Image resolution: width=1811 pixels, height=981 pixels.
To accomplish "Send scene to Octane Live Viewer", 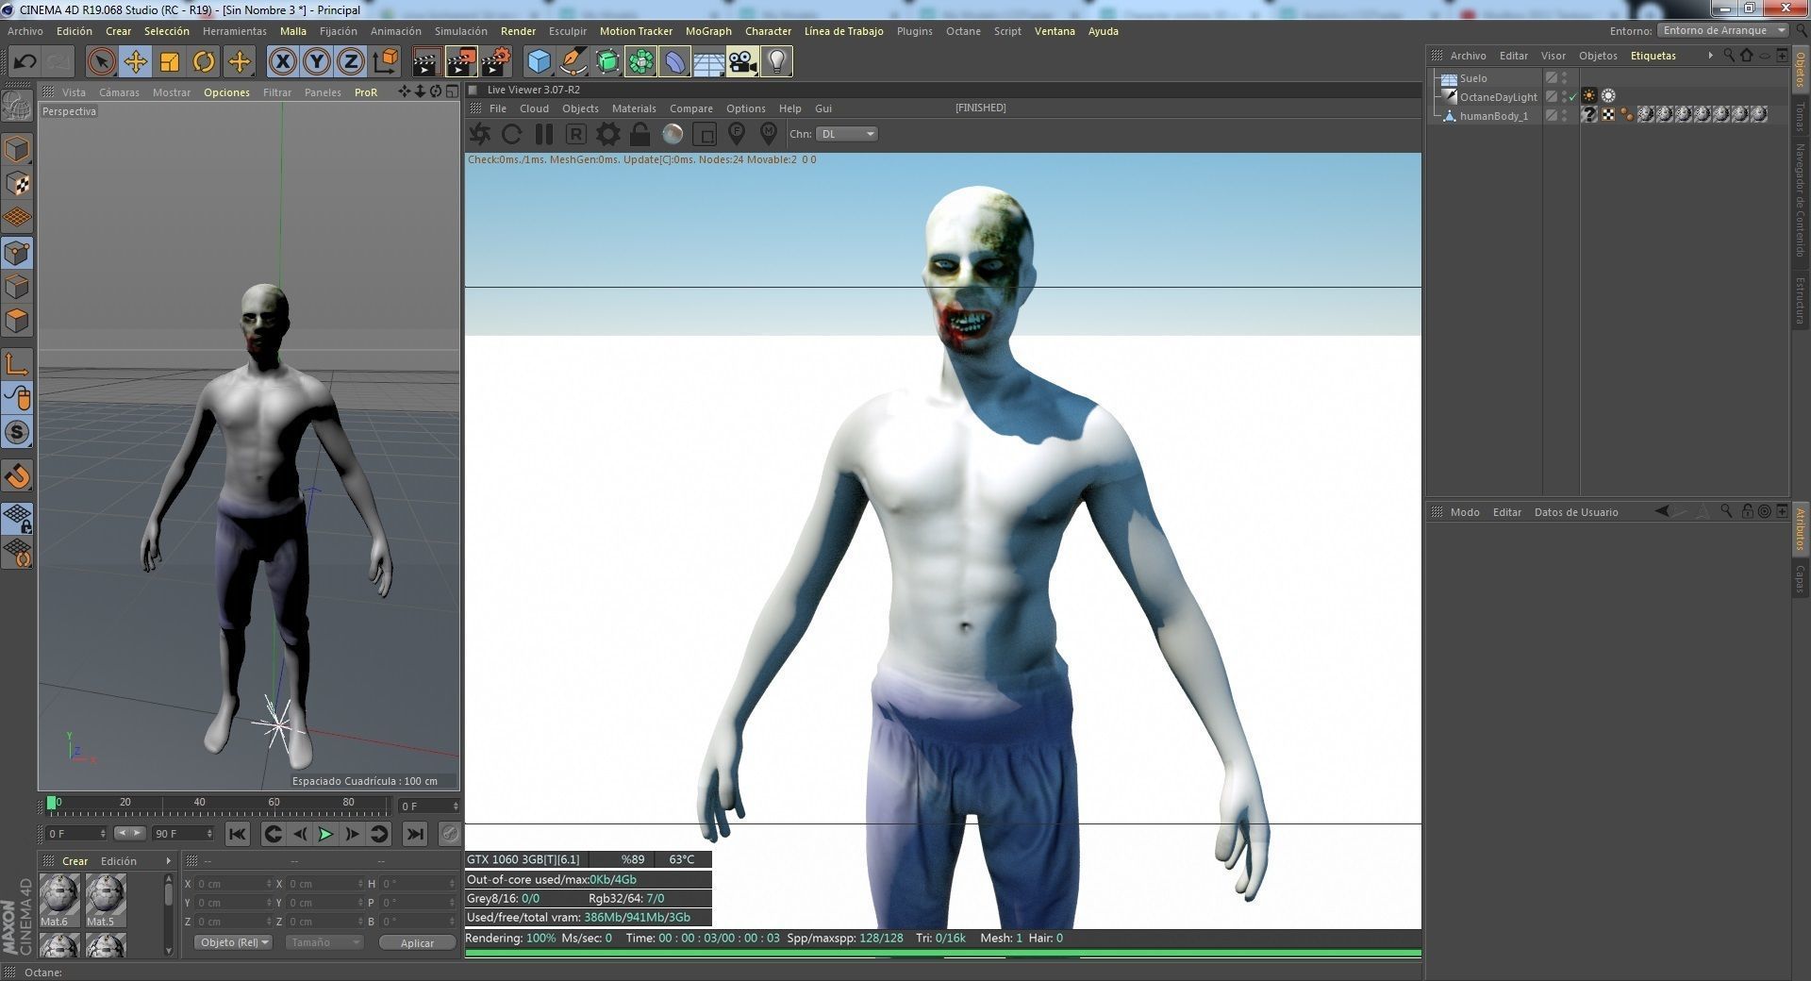I will point(480,134).
